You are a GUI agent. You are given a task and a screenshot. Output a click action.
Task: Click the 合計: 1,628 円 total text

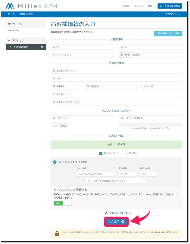tap(116, 144)
